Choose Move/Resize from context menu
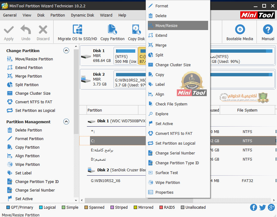277x217 pixels. [x=166, y=26]
